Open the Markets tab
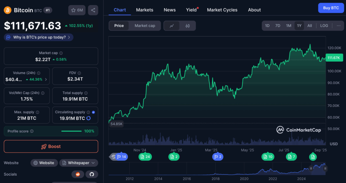This screenshot has width=346, height=183. 145,10
